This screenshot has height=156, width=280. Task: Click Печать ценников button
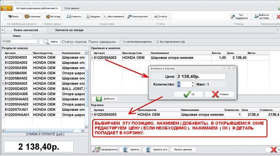tap(183, 150)
